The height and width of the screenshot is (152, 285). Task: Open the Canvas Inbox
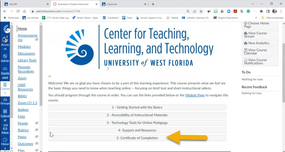tap(5, 129)
